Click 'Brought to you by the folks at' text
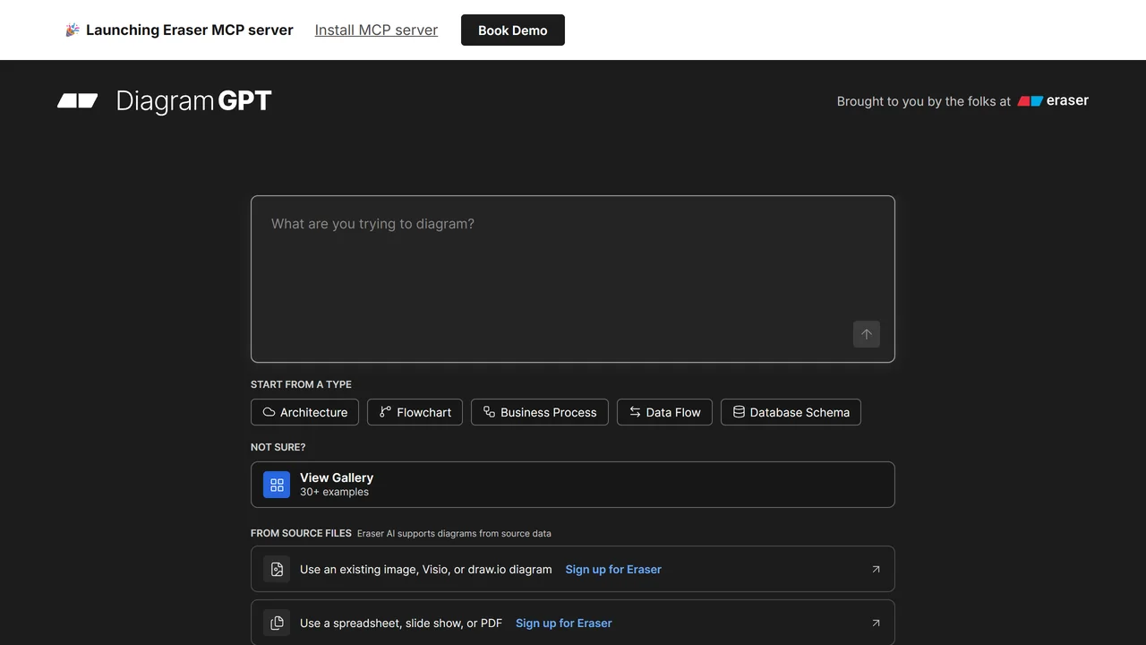 [924, 101]
